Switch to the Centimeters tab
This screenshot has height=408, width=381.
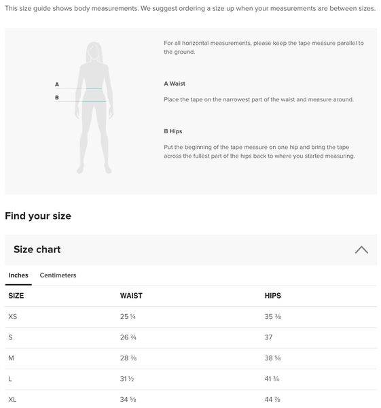click(x=58, y=275)
